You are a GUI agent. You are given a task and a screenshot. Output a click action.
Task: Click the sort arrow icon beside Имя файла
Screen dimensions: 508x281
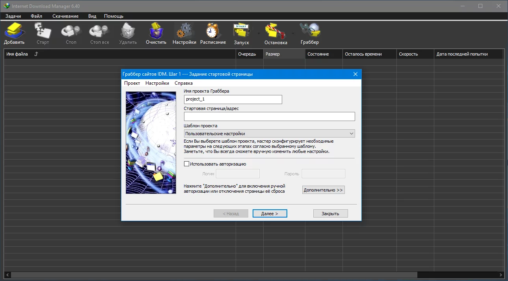[x=36, y=54]
